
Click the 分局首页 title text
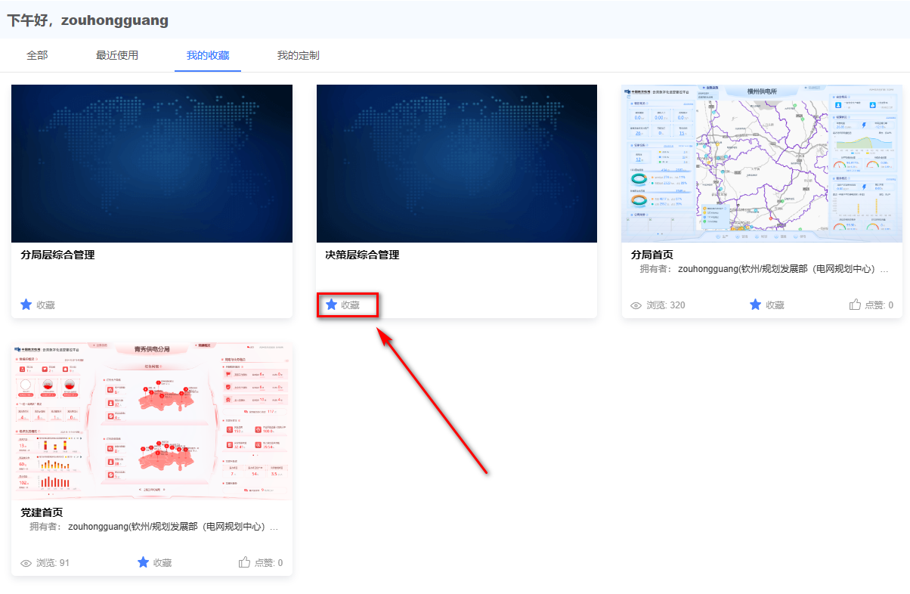click(x=652, y=255)
